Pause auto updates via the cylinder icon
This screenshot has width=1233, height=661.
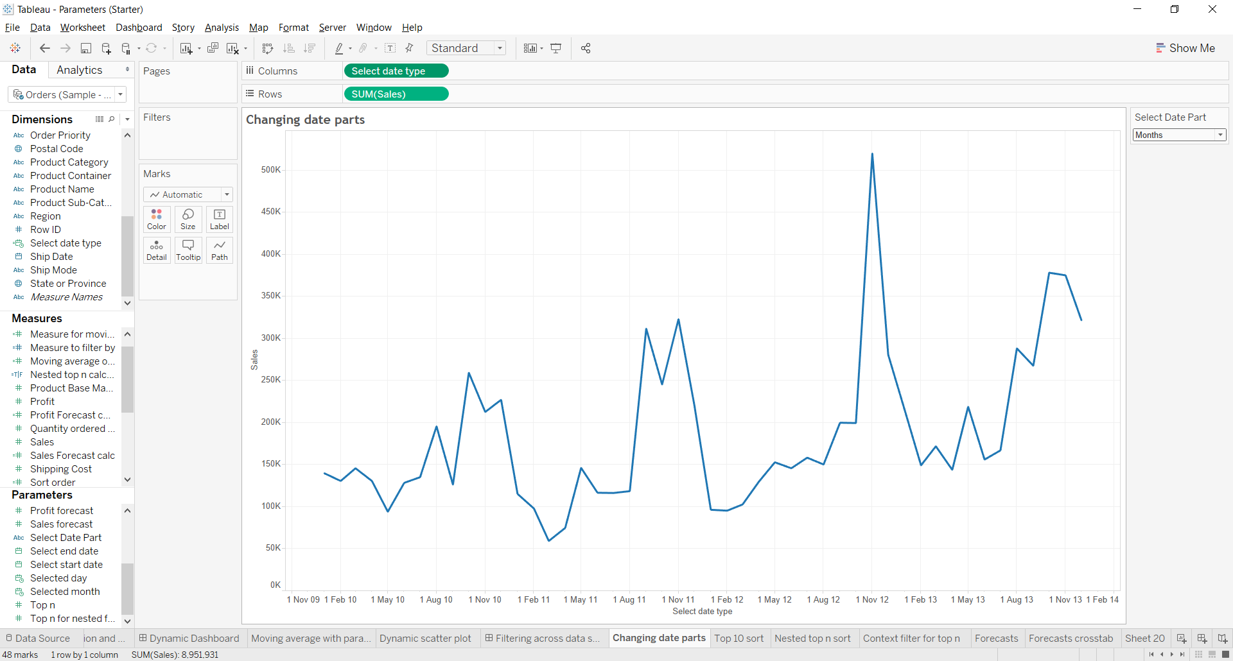(126, 48)
